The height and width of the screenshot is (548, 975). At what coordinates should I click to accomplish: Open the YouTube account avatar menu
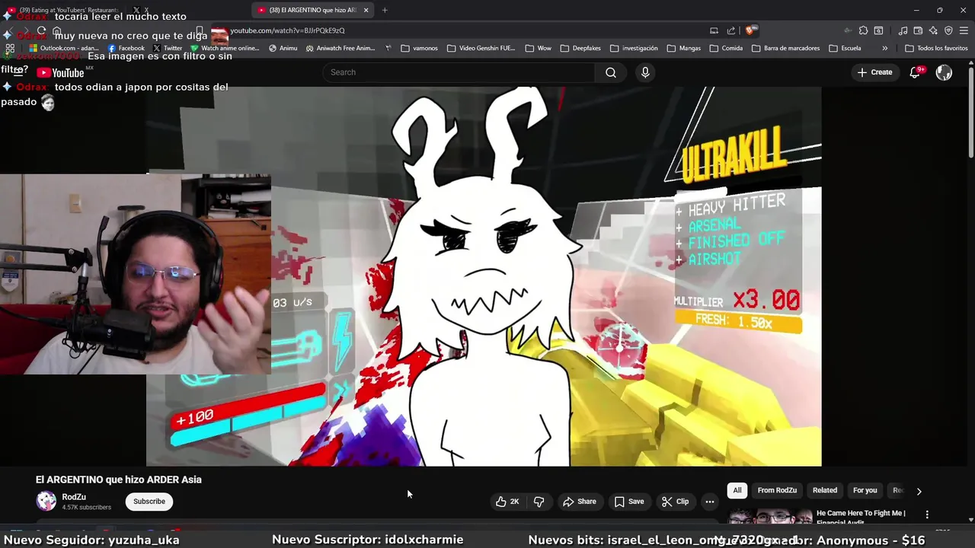[944, 72]
